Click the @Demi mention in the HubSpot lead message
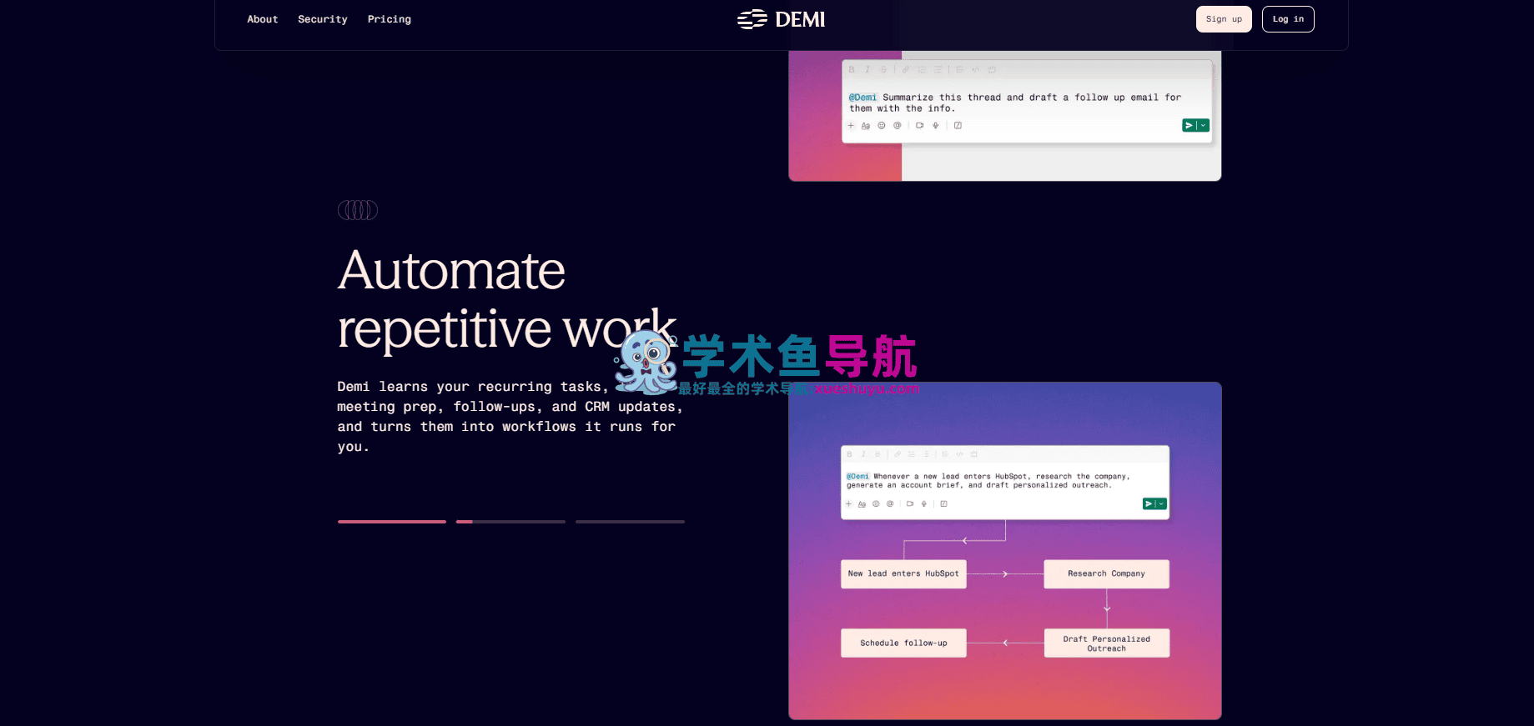Image resolution: width=1534 pixels, height=726 pixels. point(858,477)
